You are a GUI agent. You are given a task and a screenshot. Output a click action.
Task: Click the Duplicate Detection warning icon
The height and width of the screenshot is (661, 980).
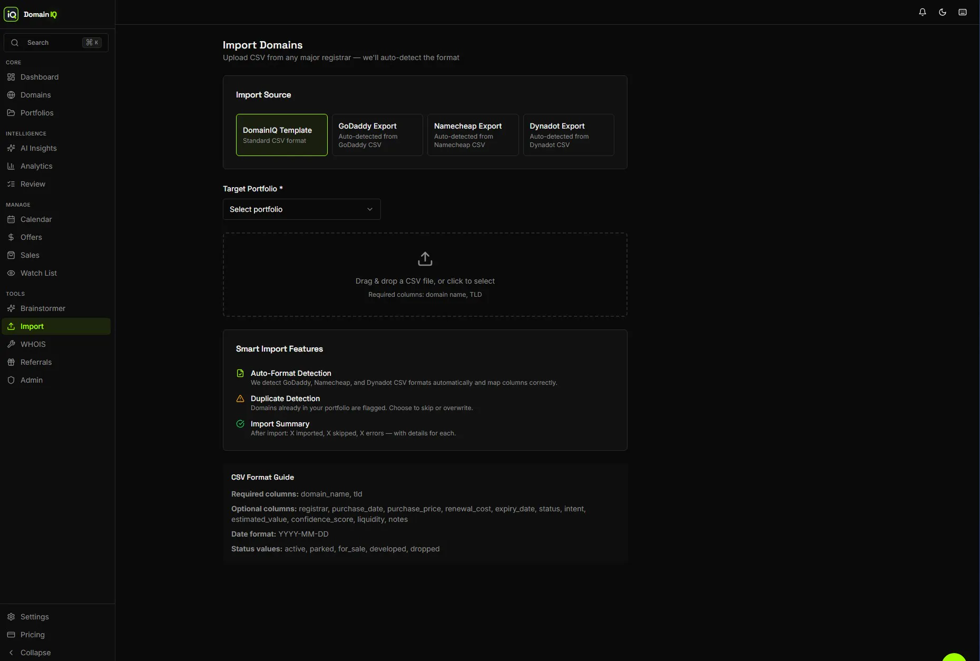tap(240, 398)
